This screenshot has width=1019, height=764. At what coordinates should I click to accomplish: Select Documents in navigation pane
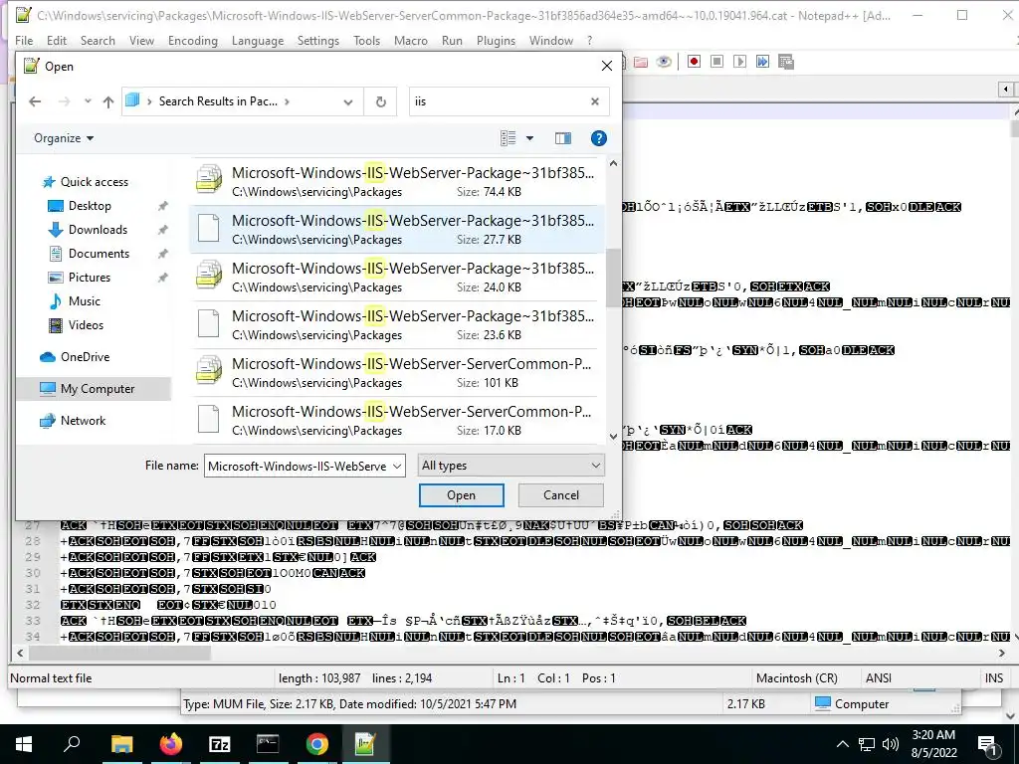tap(99, 254)
